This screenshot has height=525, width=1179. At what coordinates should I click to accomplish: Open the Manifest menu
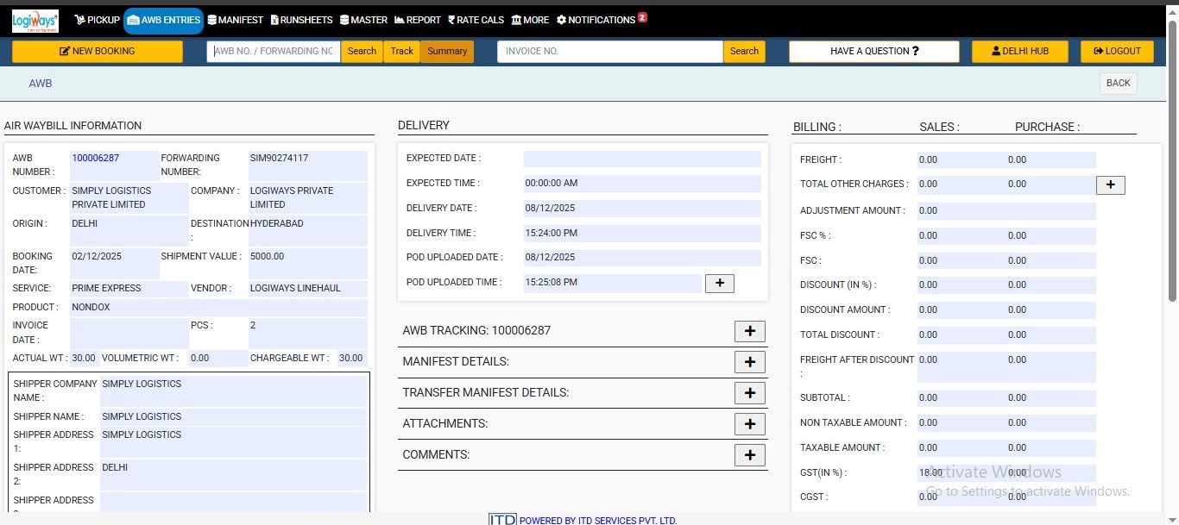235,20
